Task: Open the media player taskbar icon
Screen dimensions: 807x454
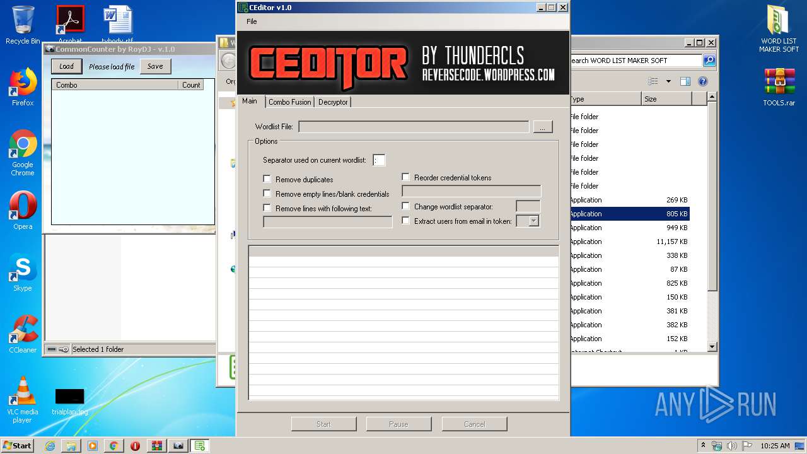Action: (93, 446)
